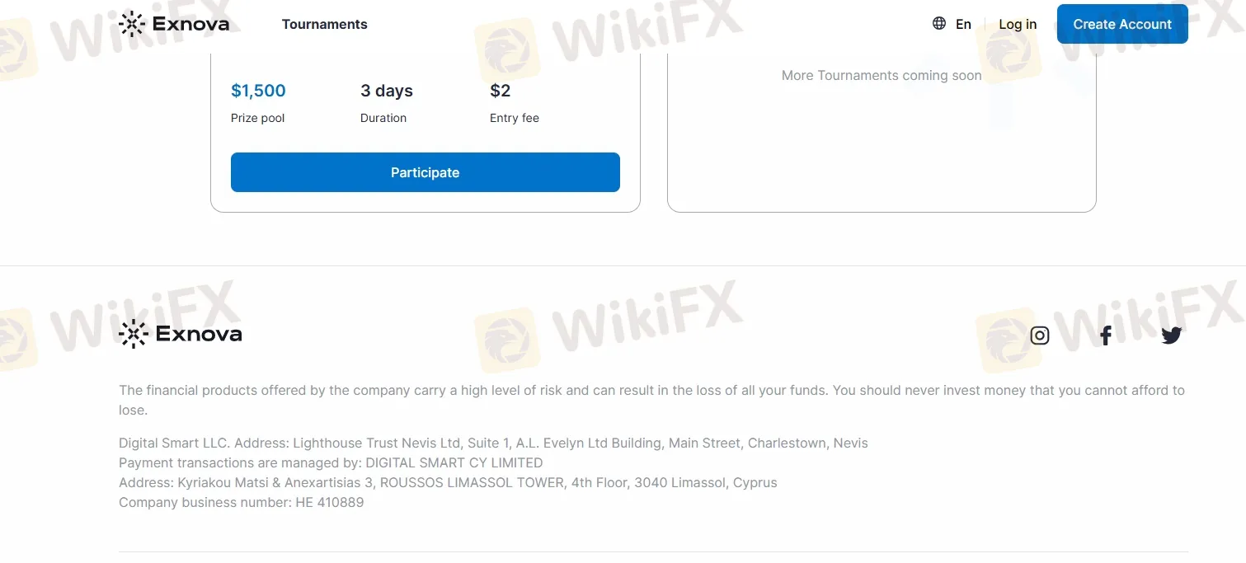1246x563 pixels.
Task: Click the $1,500 prize pool amount
Action: pyautogui.click(x=258, y=91)
